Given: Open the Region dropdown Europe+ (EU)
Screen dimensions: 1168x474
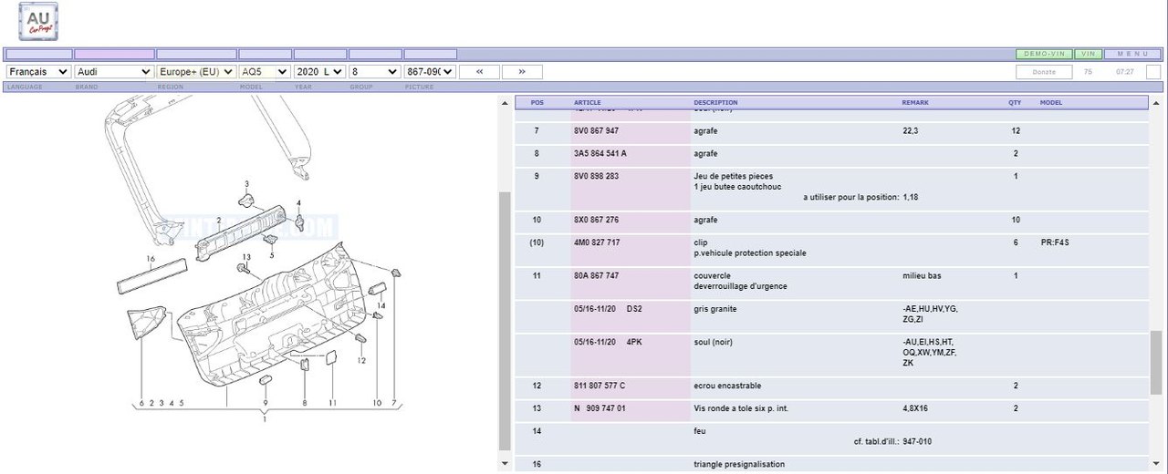Looking at the screenshot, I should click(196, 71).
